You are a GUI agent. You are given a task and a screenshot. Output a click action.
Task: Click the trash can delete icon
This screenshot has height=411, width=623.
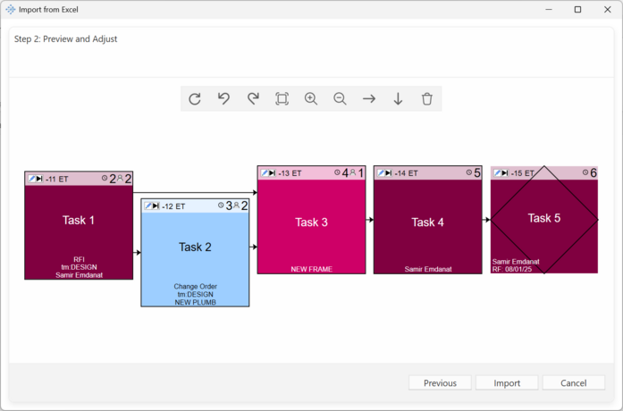(427, 99)
